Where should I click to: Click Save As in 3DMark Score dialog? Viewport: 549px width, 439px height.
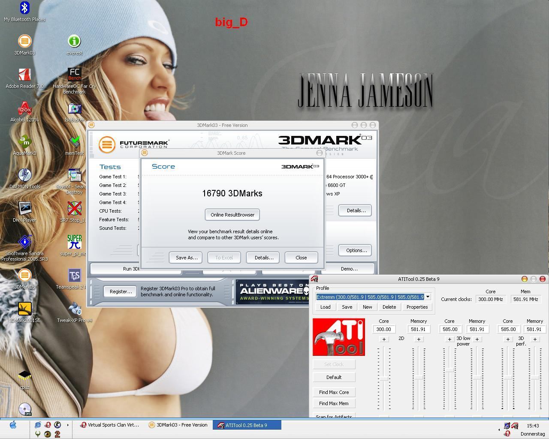(186, 258)
